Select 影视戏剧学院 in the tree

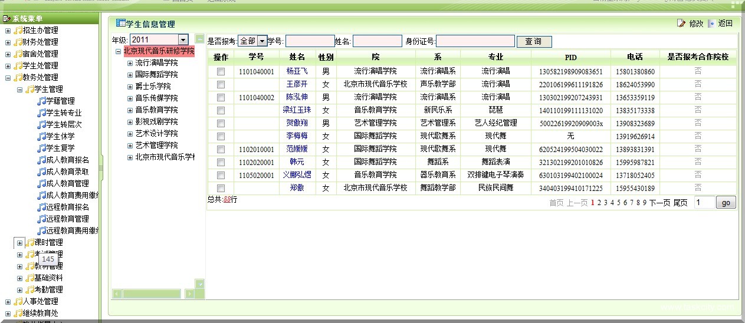(x=156, y=122)
